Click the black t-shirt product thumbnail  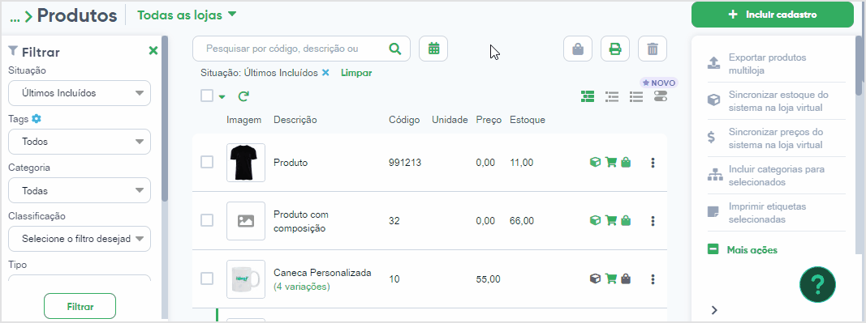246,163
